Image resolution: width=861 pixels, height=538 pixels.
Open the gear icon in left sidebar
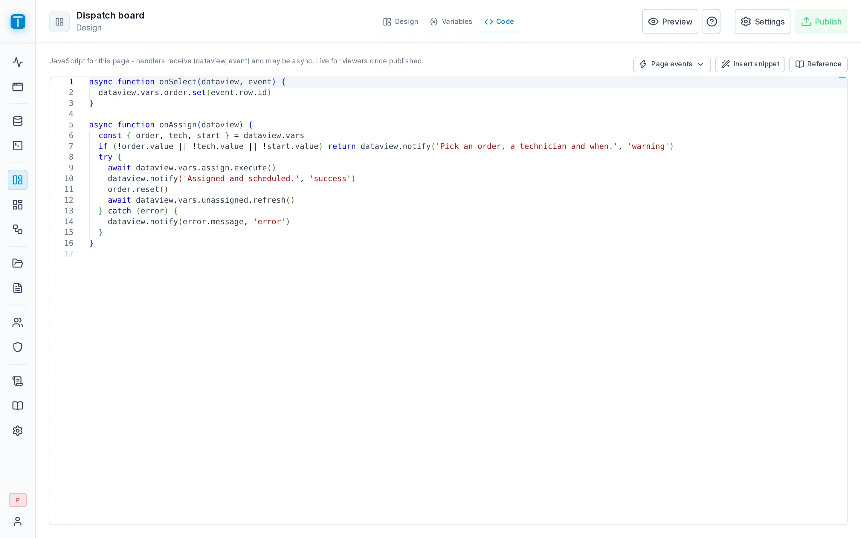pos(18,430)
